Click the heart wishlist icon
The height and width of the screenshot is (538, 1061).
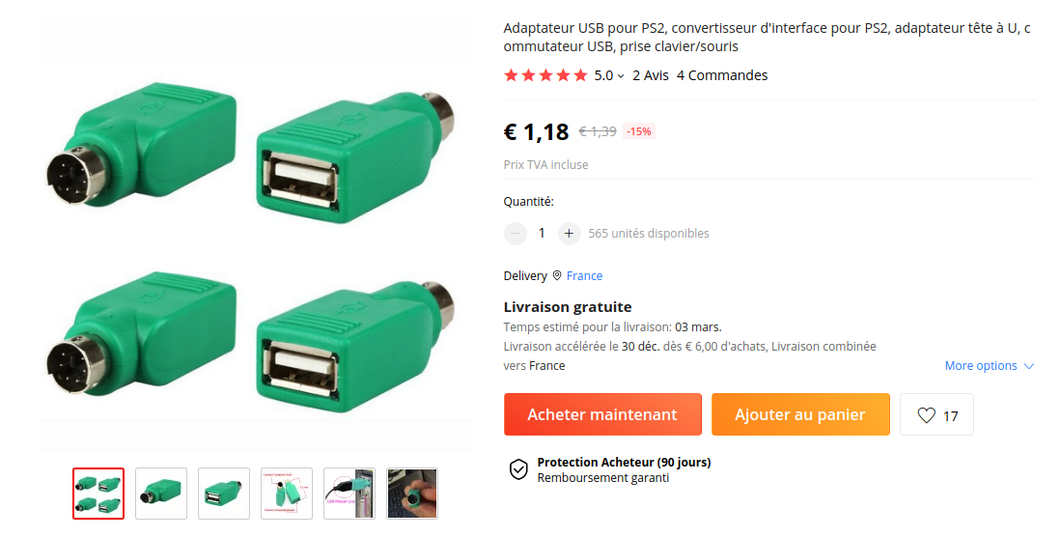tap(927, 414)
